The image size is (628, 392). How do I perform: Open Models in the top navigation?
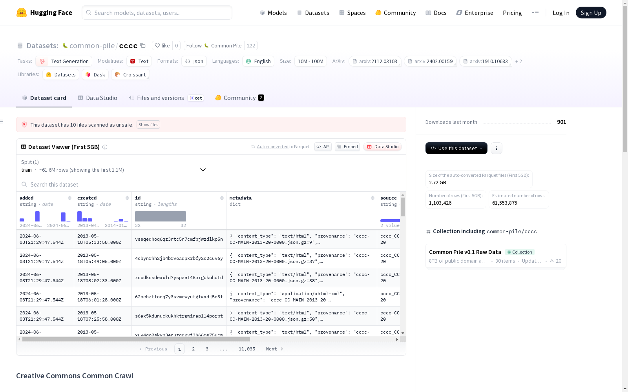pos(273,13)
